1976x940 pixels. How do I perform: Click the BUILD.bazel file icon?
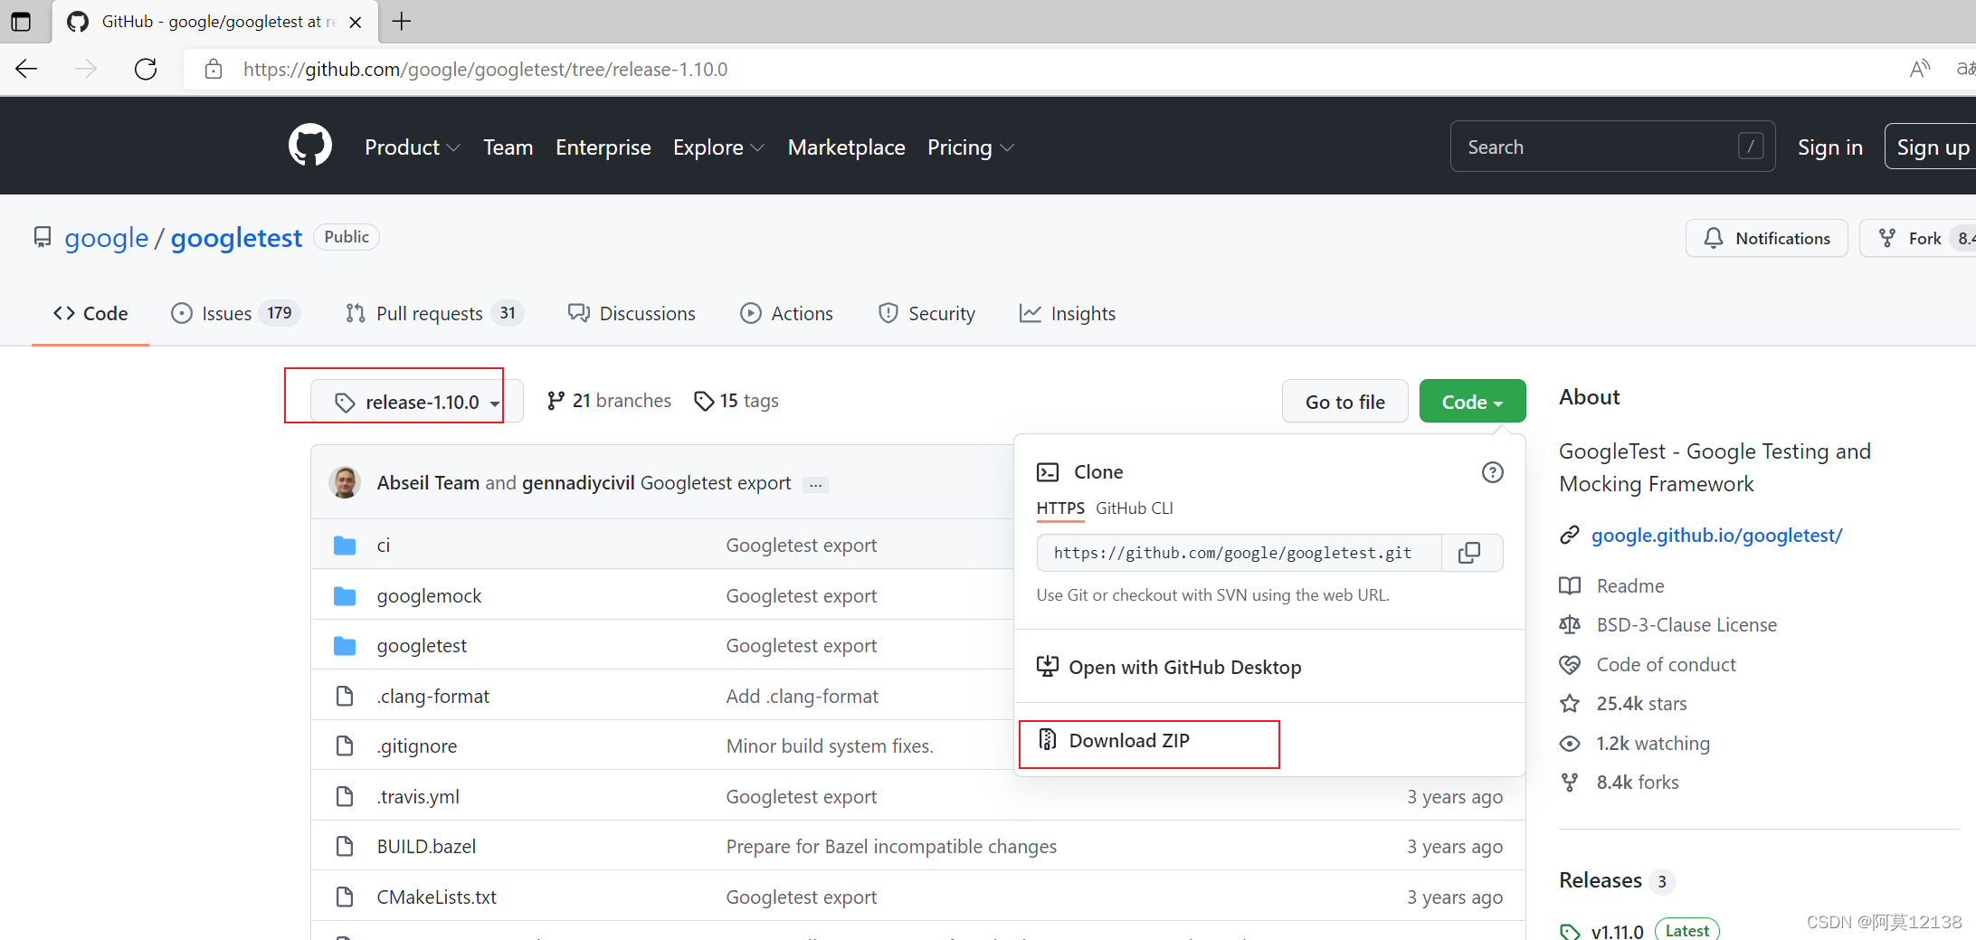(345, 847)
